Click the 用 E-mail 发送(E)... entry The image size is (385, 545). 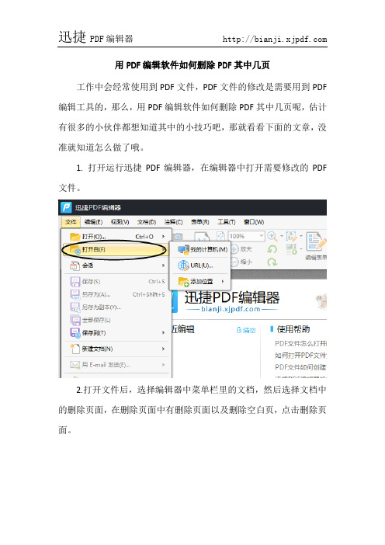point(116,365)
